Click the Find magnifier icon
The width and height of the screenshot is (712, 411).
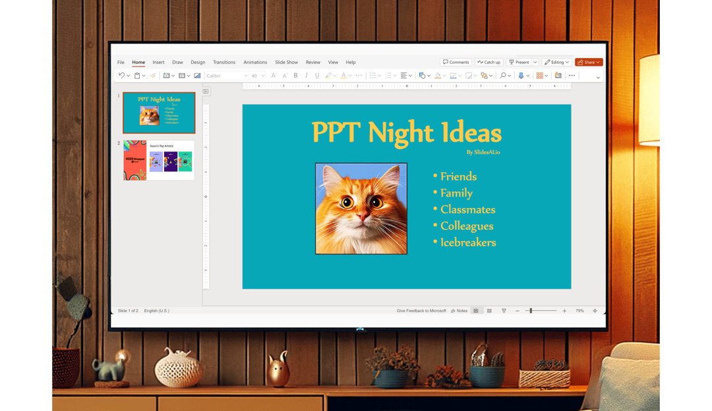[504, 75]
